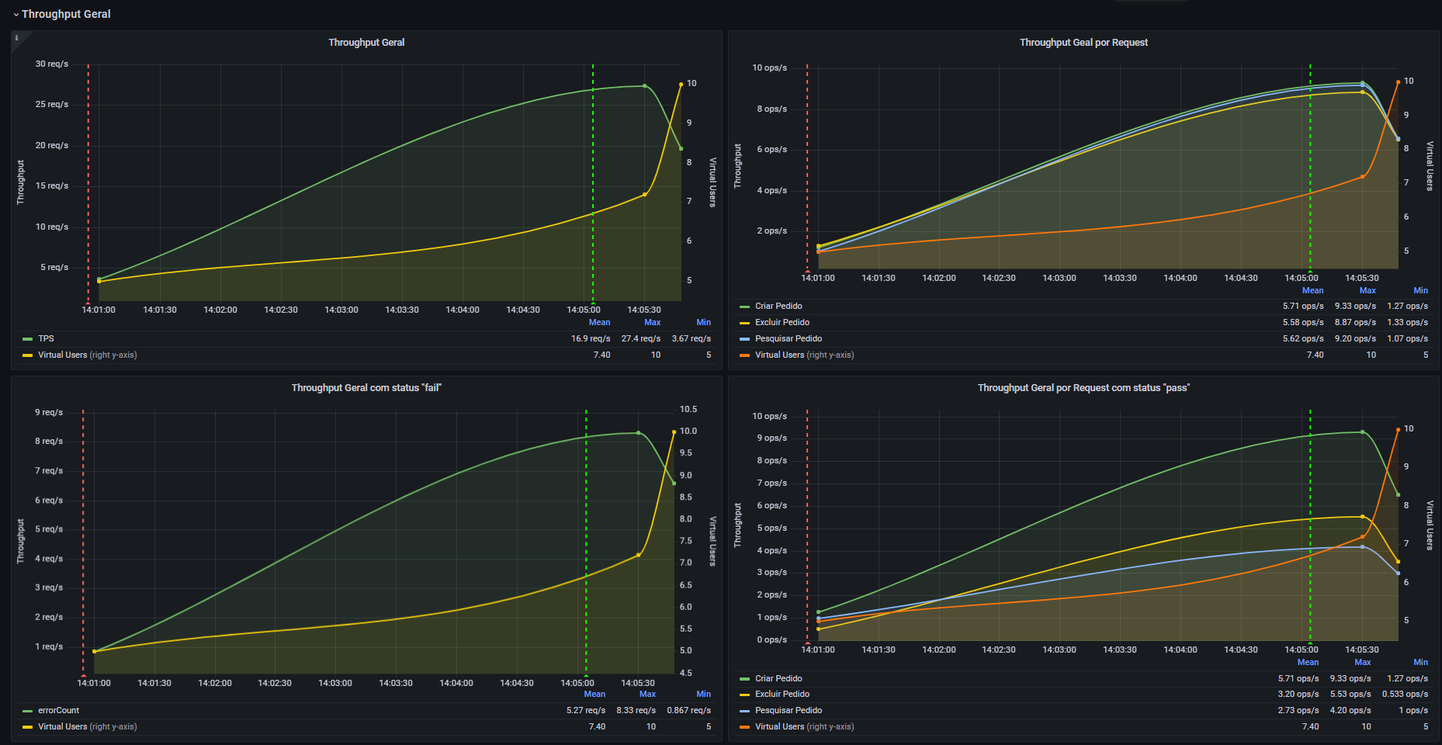The image size is (1442, 745).
Task: Click errorCount green color swatch in legend
Action: 27,711
